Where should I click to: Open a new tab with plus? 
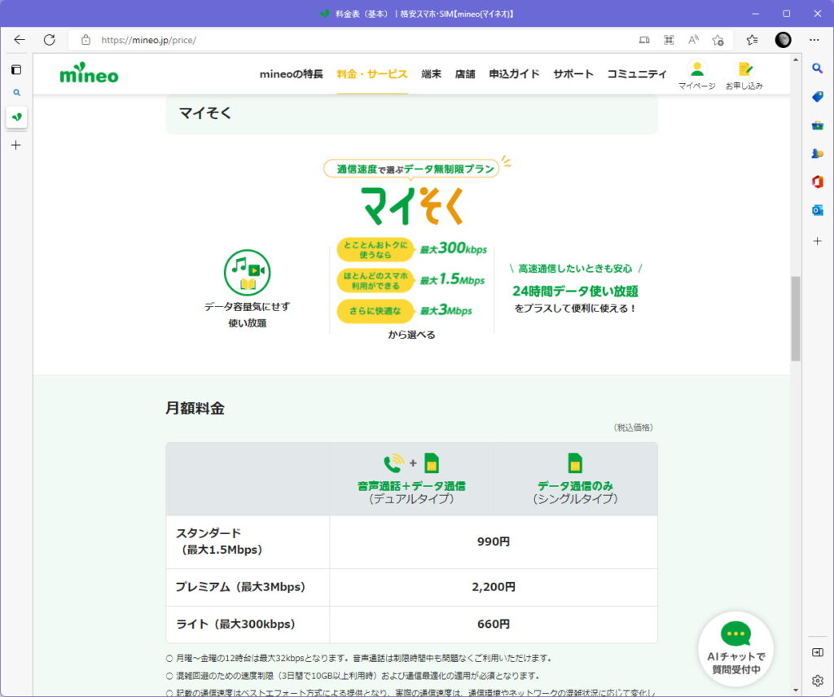pos(16,145)
